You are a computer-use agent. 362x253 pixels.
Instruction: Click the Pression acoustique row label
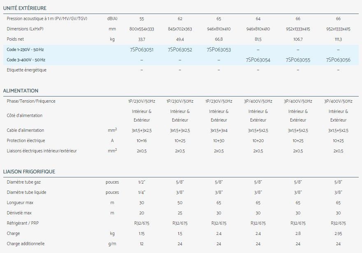pos(47,19)
